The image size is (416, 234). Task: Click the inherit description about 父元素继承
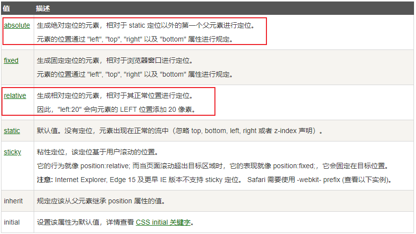click(x=101, y=201)
